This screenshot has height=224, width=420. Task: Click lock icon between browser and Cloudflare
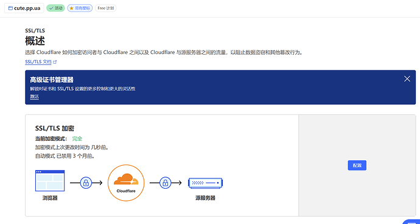point(86,183)
